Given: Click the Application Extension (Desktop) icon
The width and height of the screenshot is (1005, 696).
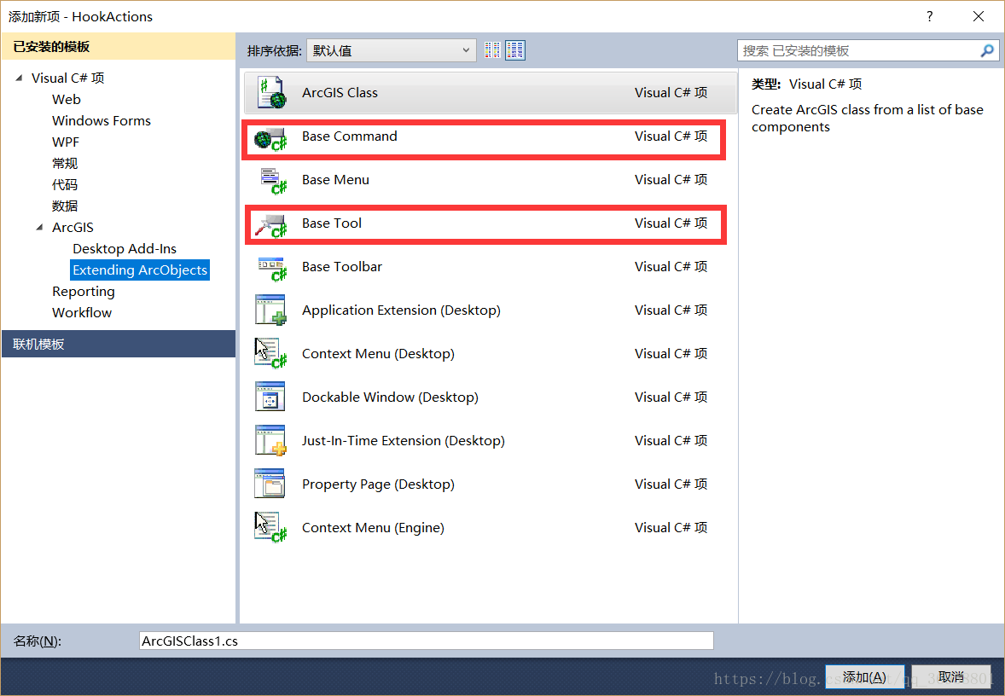Looking at the screenshot, I should tap(270, 310).
